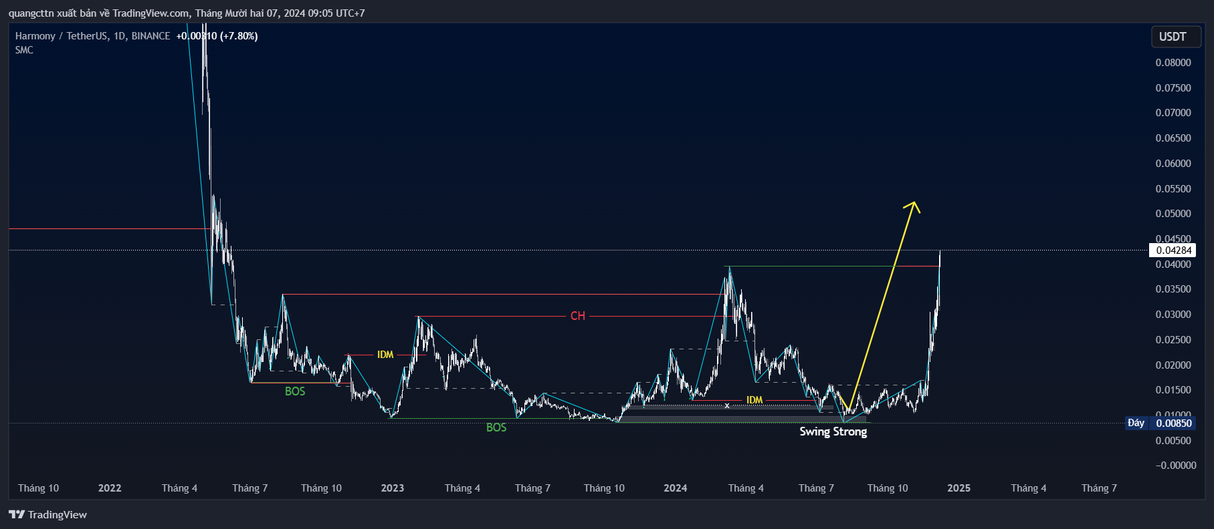The height and width of the screenshot is (529, 1214).
Task: Select the red CH label on the chart
Action: tap(578, 316)
